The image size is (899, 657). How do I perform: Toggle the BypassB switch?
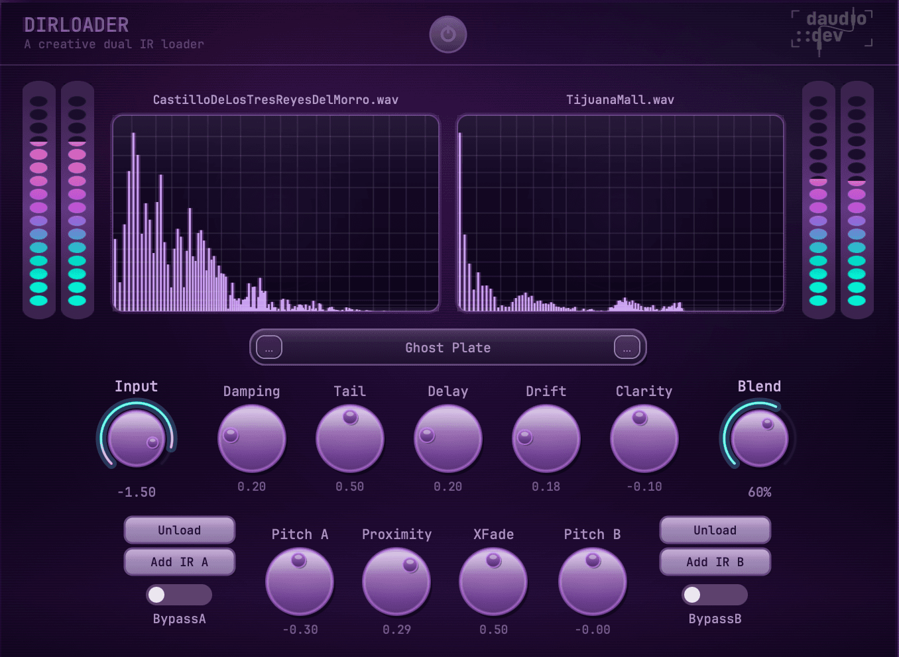pos(715,595)
